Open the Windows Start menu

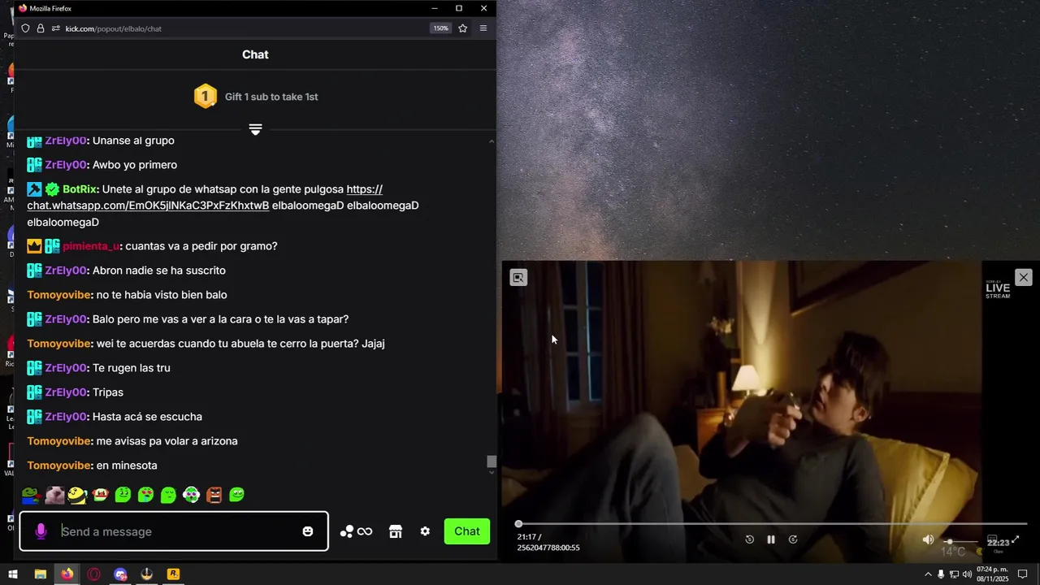click(x=13, y=574)
